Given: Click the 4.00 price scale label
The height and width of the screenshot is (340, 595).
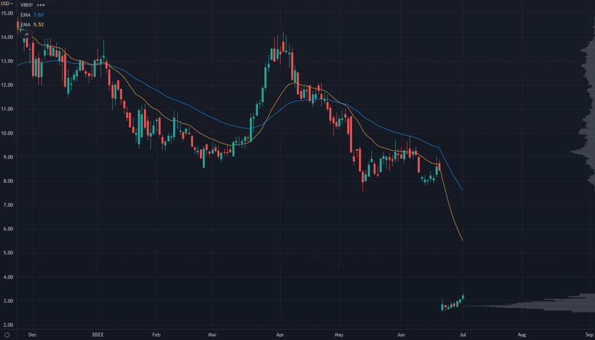Looking at the screenshot, I should click(x=8, y=277).
